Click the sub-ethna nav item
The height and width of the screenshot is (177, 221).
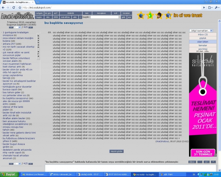point(65,17)
